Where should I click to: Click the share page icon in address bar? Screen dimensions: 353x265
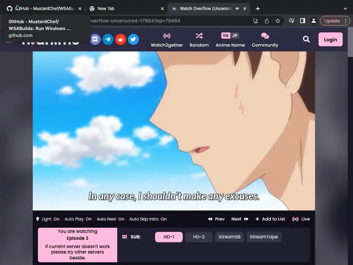[x=267, y=21]
